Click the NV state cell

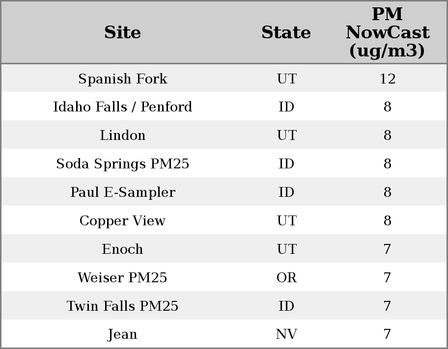tap(286, 334)
